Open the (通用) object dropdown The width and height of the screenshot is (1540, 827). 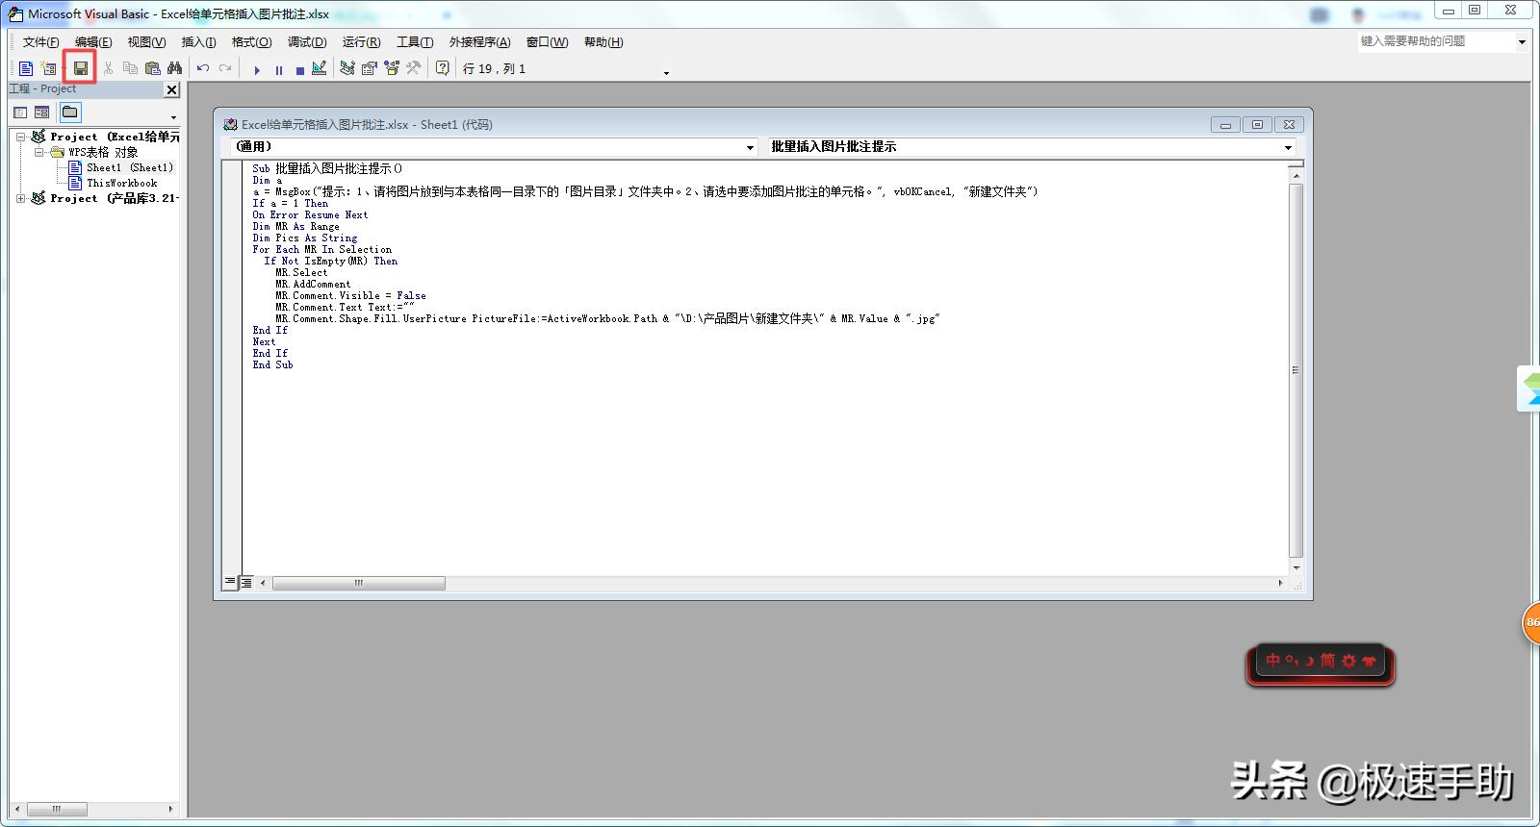pyautogui.click(x=751, y=147)
